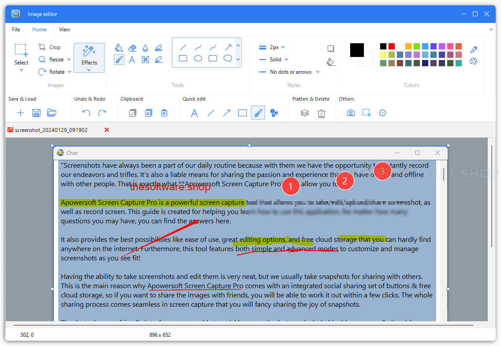The image size is (501, 346).
Task: Open the color palette editor icon
Action: [x=474, y=61]
